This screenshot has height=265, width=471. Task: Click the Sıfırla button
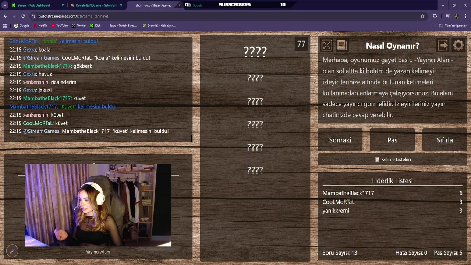445,140
